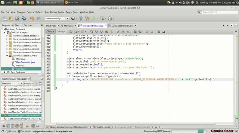Open the Debug Project dropdown arrow

click(105, 19)
